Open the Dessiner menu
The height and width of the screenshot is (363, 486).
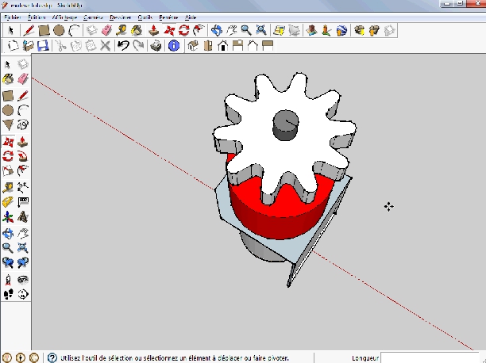pos(120,17)
